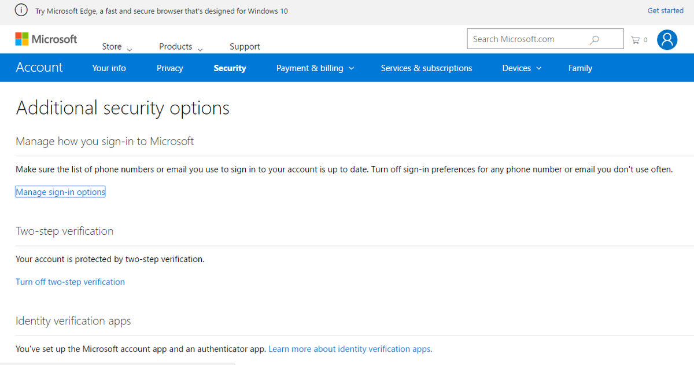Screen dimensions: 694x365
Task: Click the Get started link
Action: [665, 10]
